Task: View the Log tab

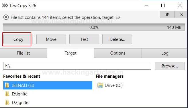Action: 165,53
